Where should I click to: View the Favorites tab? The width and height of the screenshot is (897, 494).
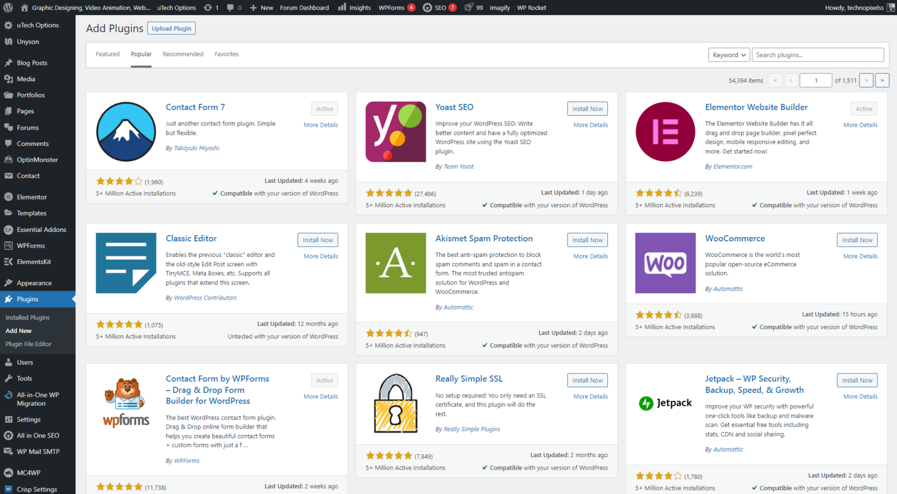click(227, 54)
